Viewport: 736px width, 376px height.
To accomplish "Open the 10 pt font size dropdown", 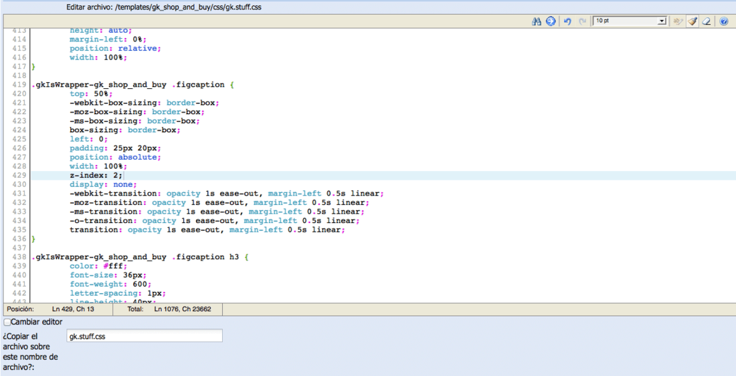I will [630, 21].
